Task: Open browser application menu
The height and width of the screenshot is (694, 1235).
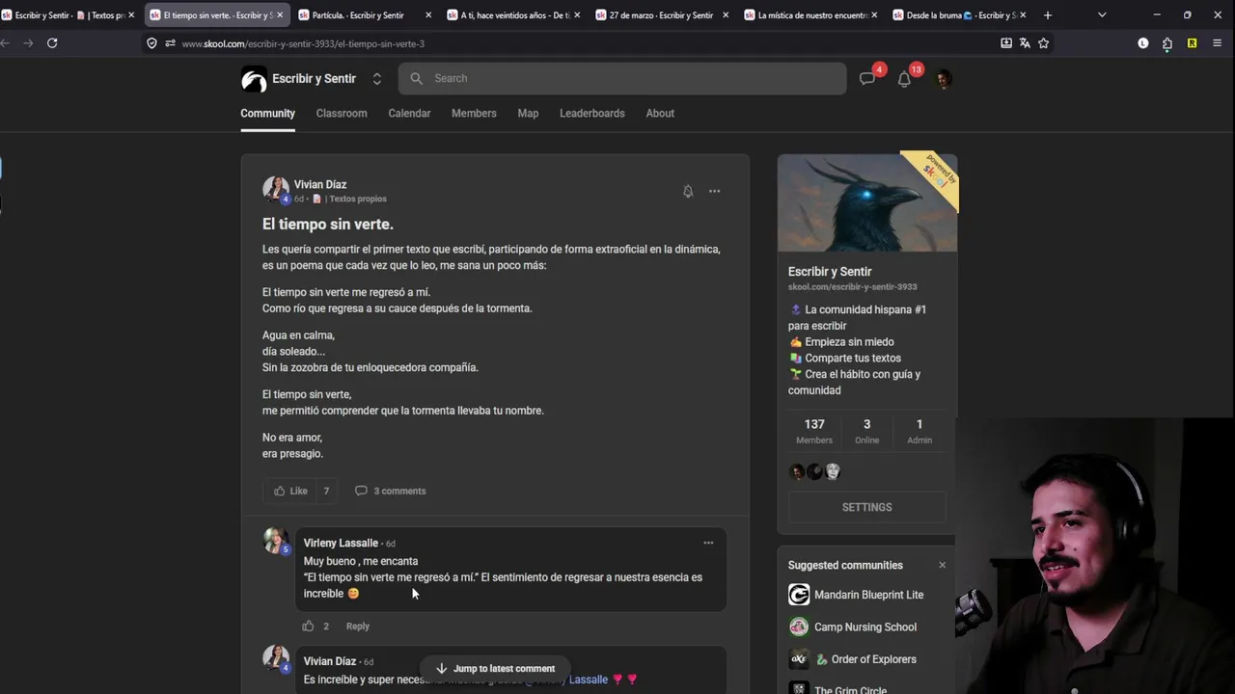Action: pos(1217,43)
